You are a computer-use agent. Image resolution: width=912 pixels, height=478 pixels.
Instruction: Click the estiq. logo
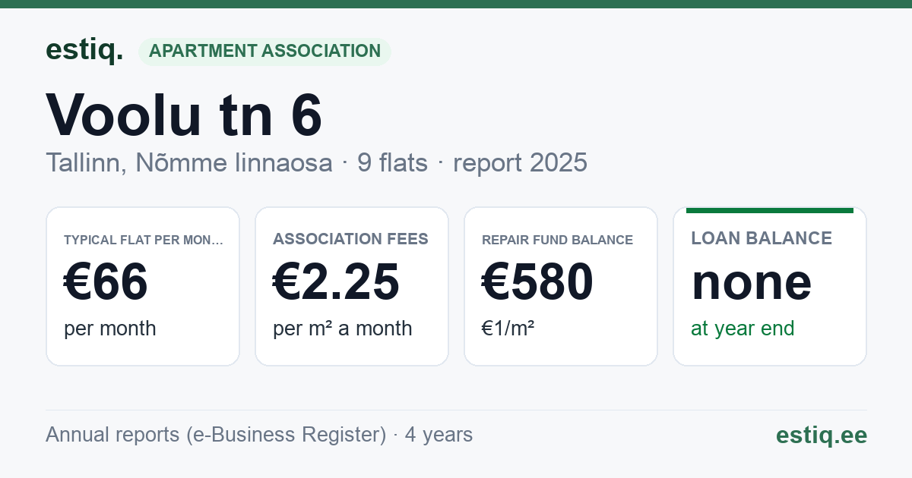click(x=84, y=50)
